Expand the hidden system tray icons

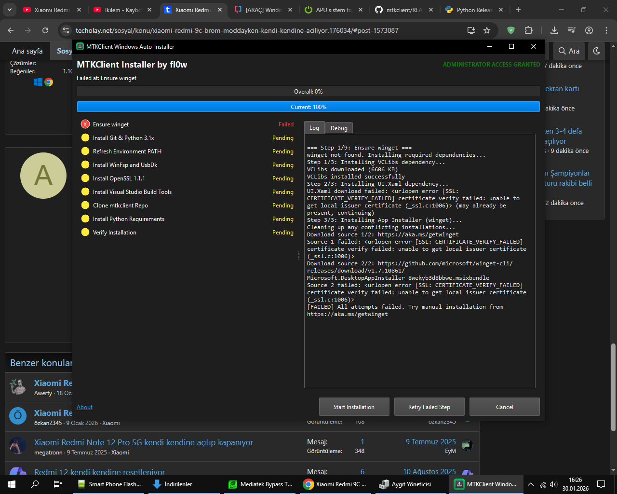pyautogui.click(x=531, y=484)
